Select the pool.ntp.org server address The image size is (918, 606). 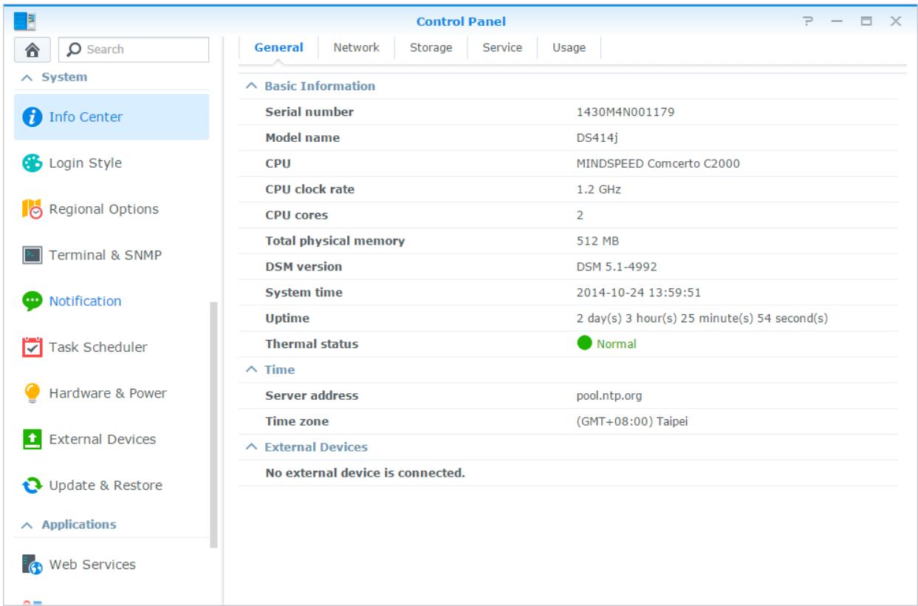(x=610, y=395)
